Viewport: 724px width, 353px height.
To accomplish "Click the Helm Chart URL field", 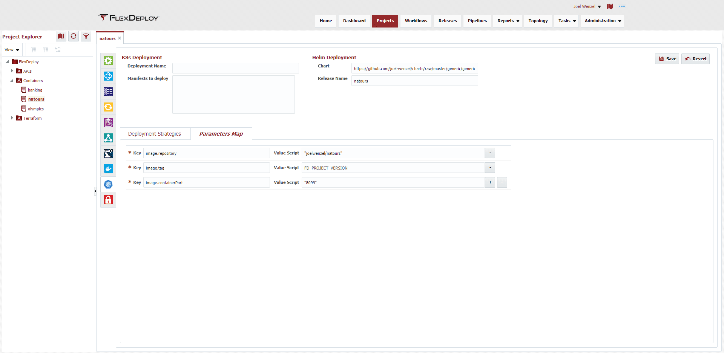I will 415,68.
